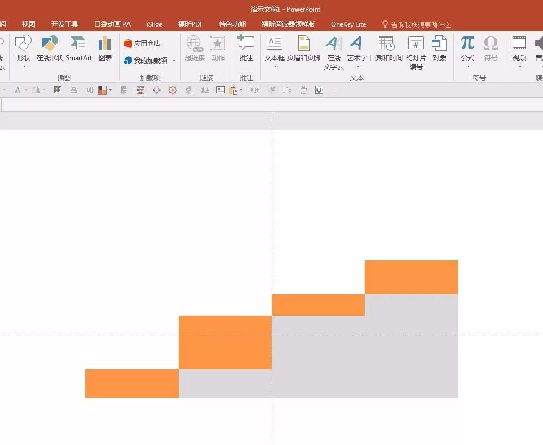This screenshot has height=445, width=543.
Task: Open the Shapes (形状) gallery
Action: (24, 49)
